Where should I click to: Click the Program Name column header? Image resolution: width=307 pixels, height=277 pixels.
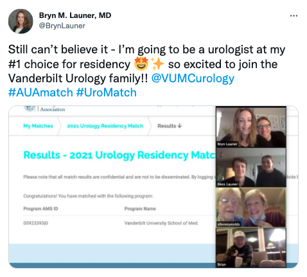pyautogui.click(x=140, y=209)
